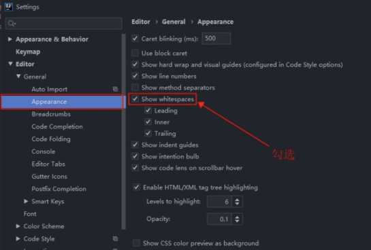Decrease Opacity value with down arrow
Viewport: 371px width, 250px height.
pyautogui.click(x=237, y=221)
